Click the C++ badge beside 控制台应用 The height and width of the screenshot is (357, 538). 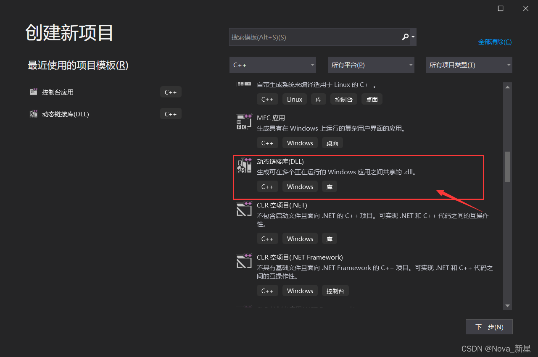click(171, 92)
